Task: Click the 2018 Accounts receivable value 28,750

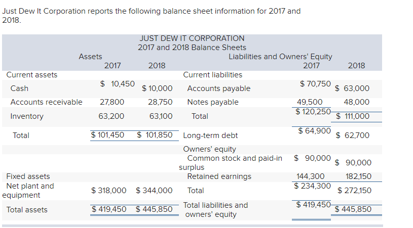Action: point(160,102)
